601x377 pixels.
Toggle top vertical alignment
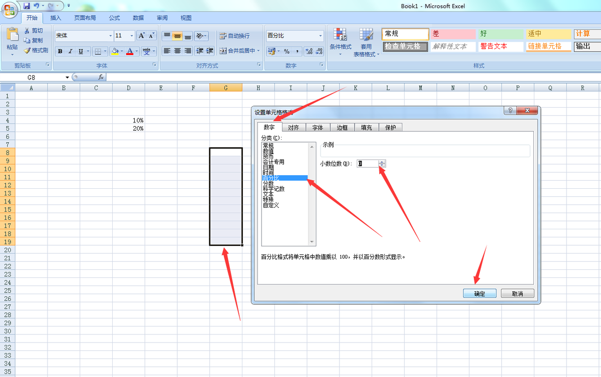167,36
